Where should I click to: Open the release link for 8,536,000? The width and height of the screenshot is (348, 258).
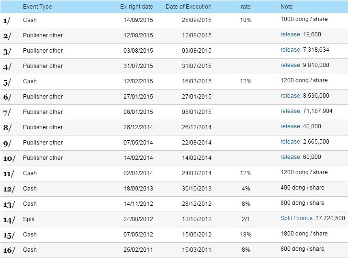291,96
